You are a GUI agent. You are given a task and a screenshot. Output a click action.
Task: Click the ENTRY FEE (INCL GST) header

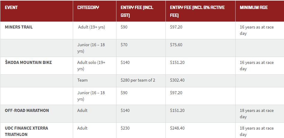click(x=141, y=11)
